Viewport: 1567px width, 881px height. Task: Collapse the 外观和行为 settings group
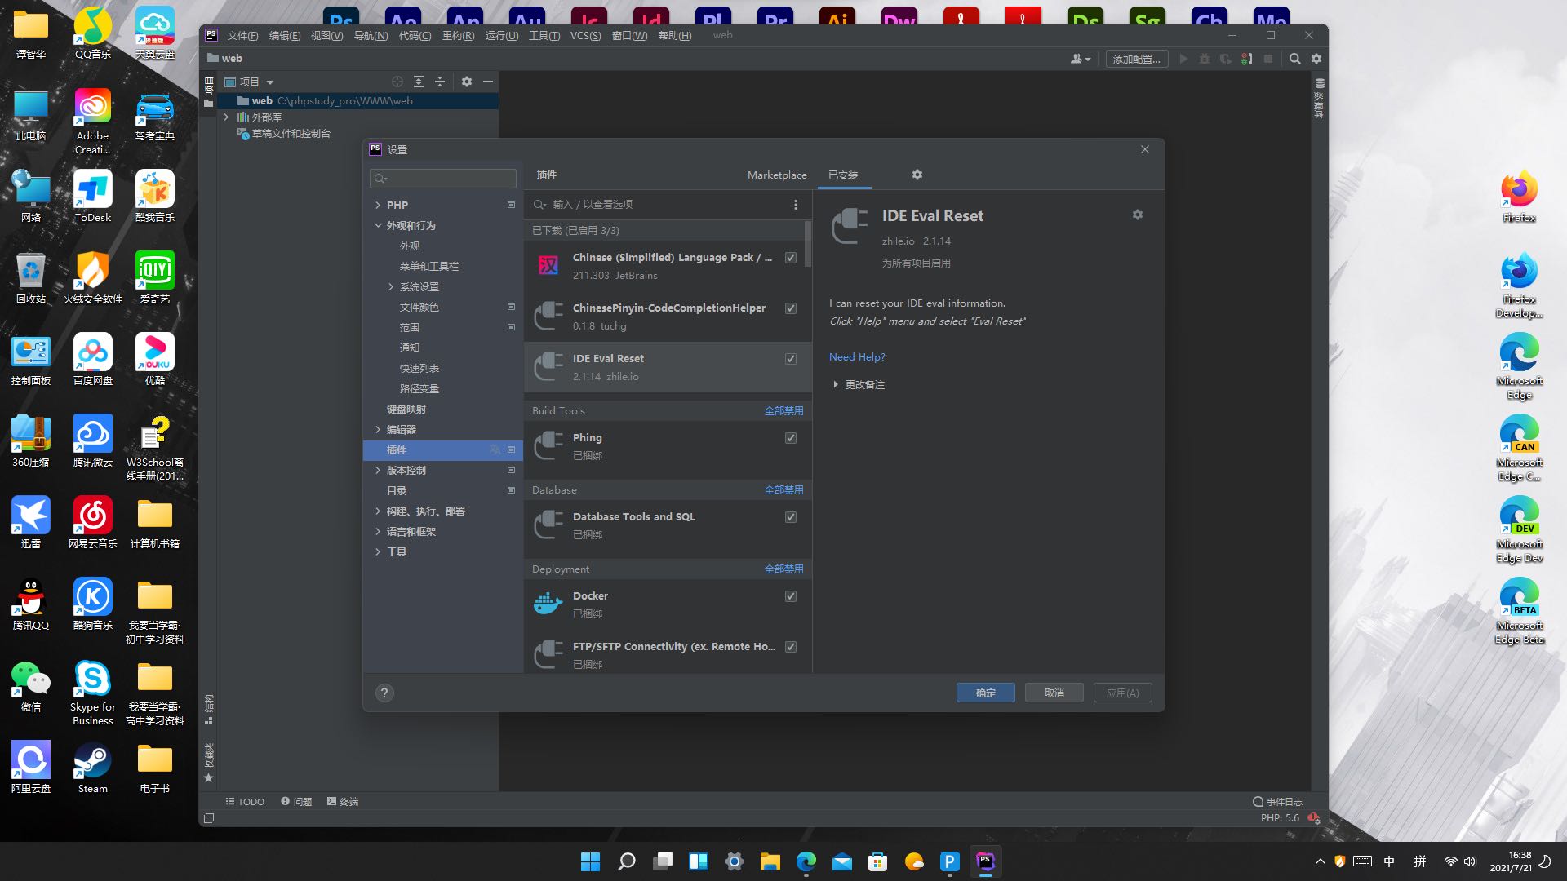click(x=378, y=225)
